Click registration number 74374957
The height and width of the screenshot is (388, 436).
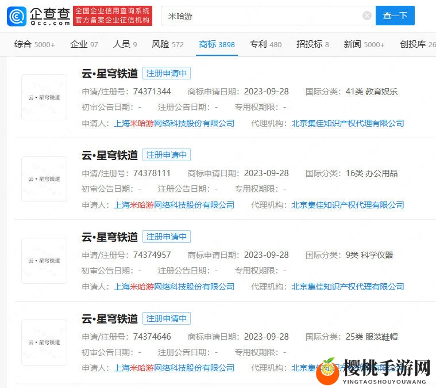(x=152, y=255)
